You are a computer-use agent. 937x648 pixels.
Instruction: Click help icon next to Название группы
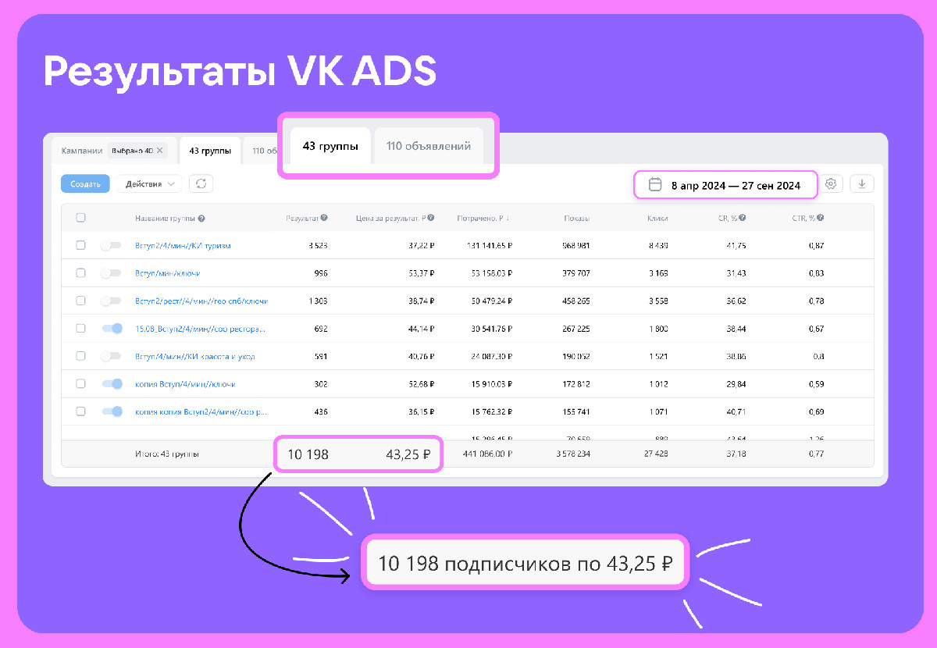pyautogui.click(x=201, y=219)
